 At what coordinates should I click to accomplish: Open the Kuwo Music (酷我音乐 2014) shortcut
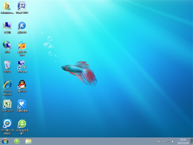pos(22,45)
